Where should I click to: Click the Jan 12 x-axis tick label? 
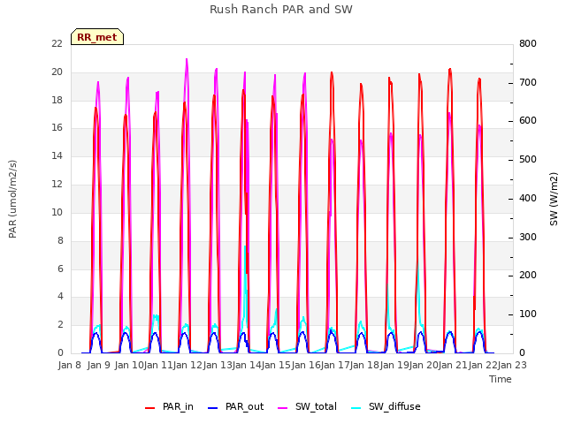(x=187, y=365)
